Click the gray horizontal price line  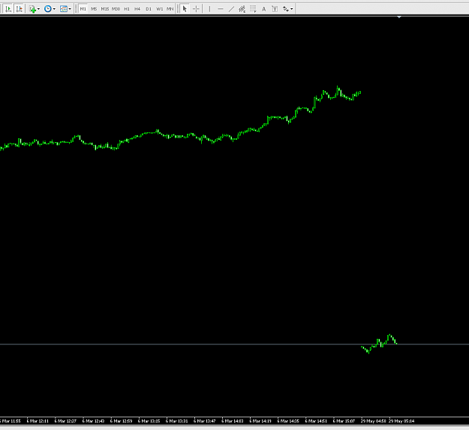(234, 344)
